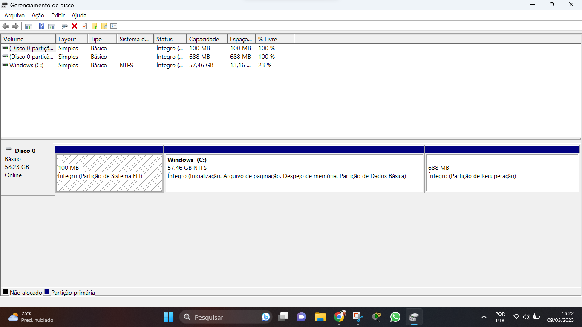Click the speaker volume tray icon
Image resolution: width=582 pixels, height=327 pixels.
click(x=526, y=317)
